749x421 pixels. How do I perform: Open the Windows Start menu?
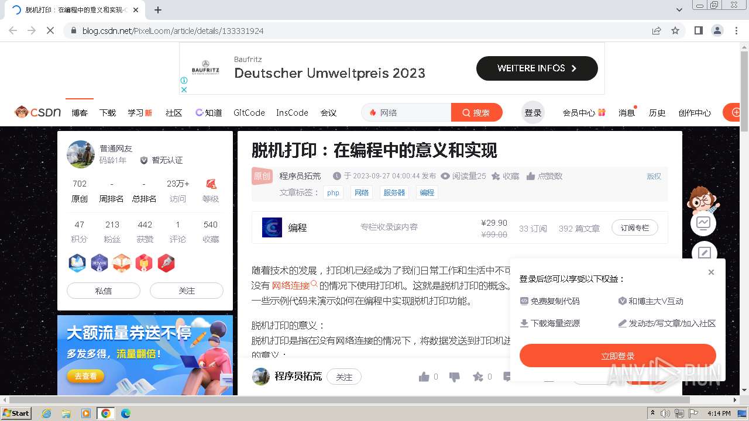pyautogui.click(x=16, y=413)
